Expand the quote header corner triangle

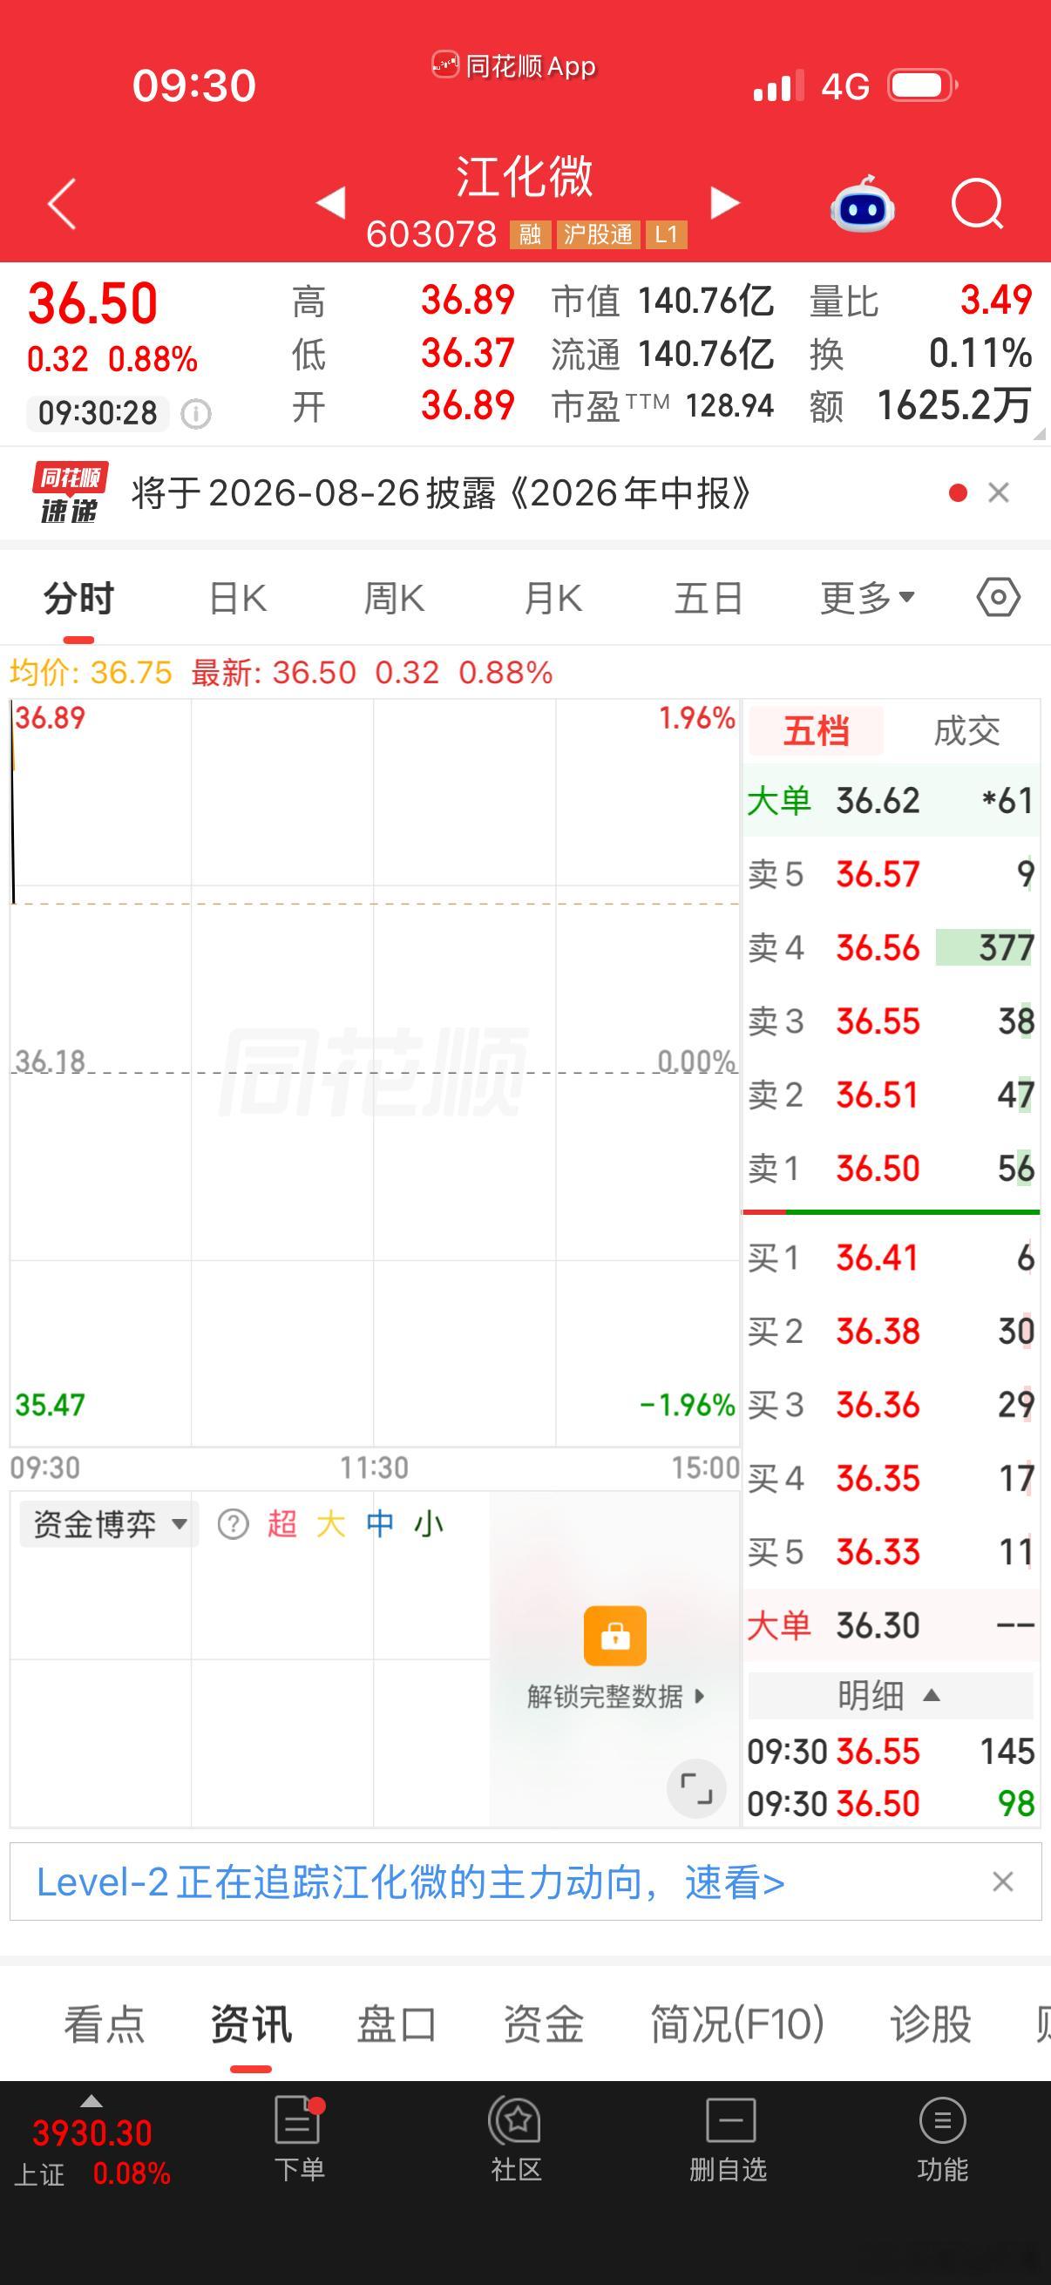coord(1040,433)
